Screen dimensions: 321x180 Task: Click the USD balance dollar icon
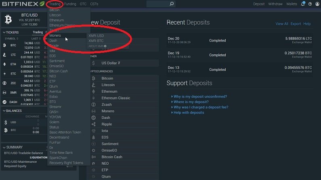6,122
